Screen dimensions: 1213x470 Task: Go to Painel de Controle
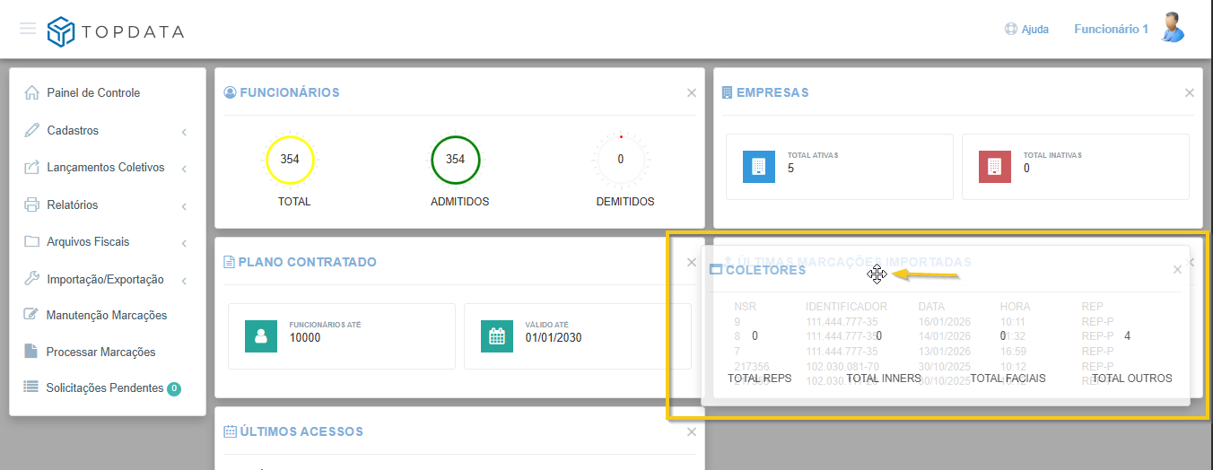pyautogui.click(x=92, y=93)
